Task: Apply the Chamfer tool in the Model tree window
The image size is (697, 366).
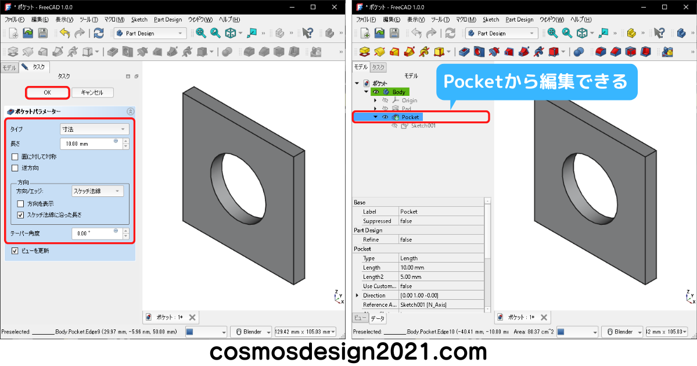Action: 616,52
